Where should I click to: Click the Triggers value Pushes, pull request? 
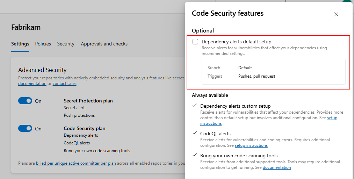coord(257,76)
